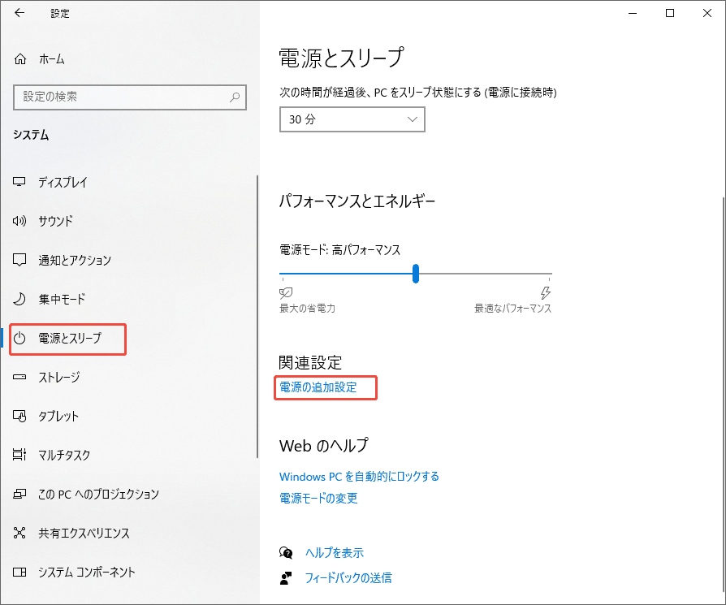726x605 pixels.
Task: Select マルチタスク in the sidebar
Action: pos(65,455)
